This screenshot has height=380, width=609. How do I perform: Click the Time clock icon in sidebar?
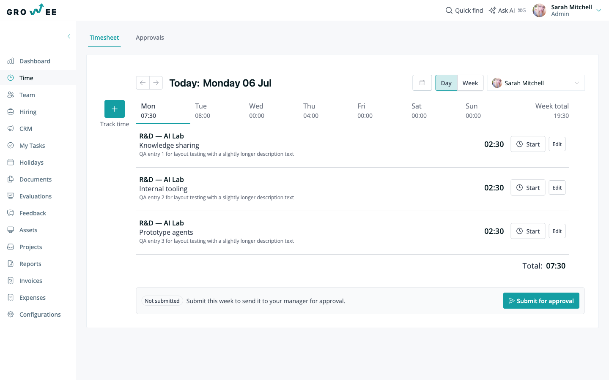click(11, 78)
